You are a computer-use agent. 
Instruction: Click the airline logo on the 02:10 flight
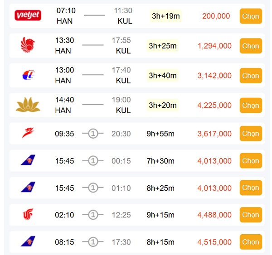28,215
